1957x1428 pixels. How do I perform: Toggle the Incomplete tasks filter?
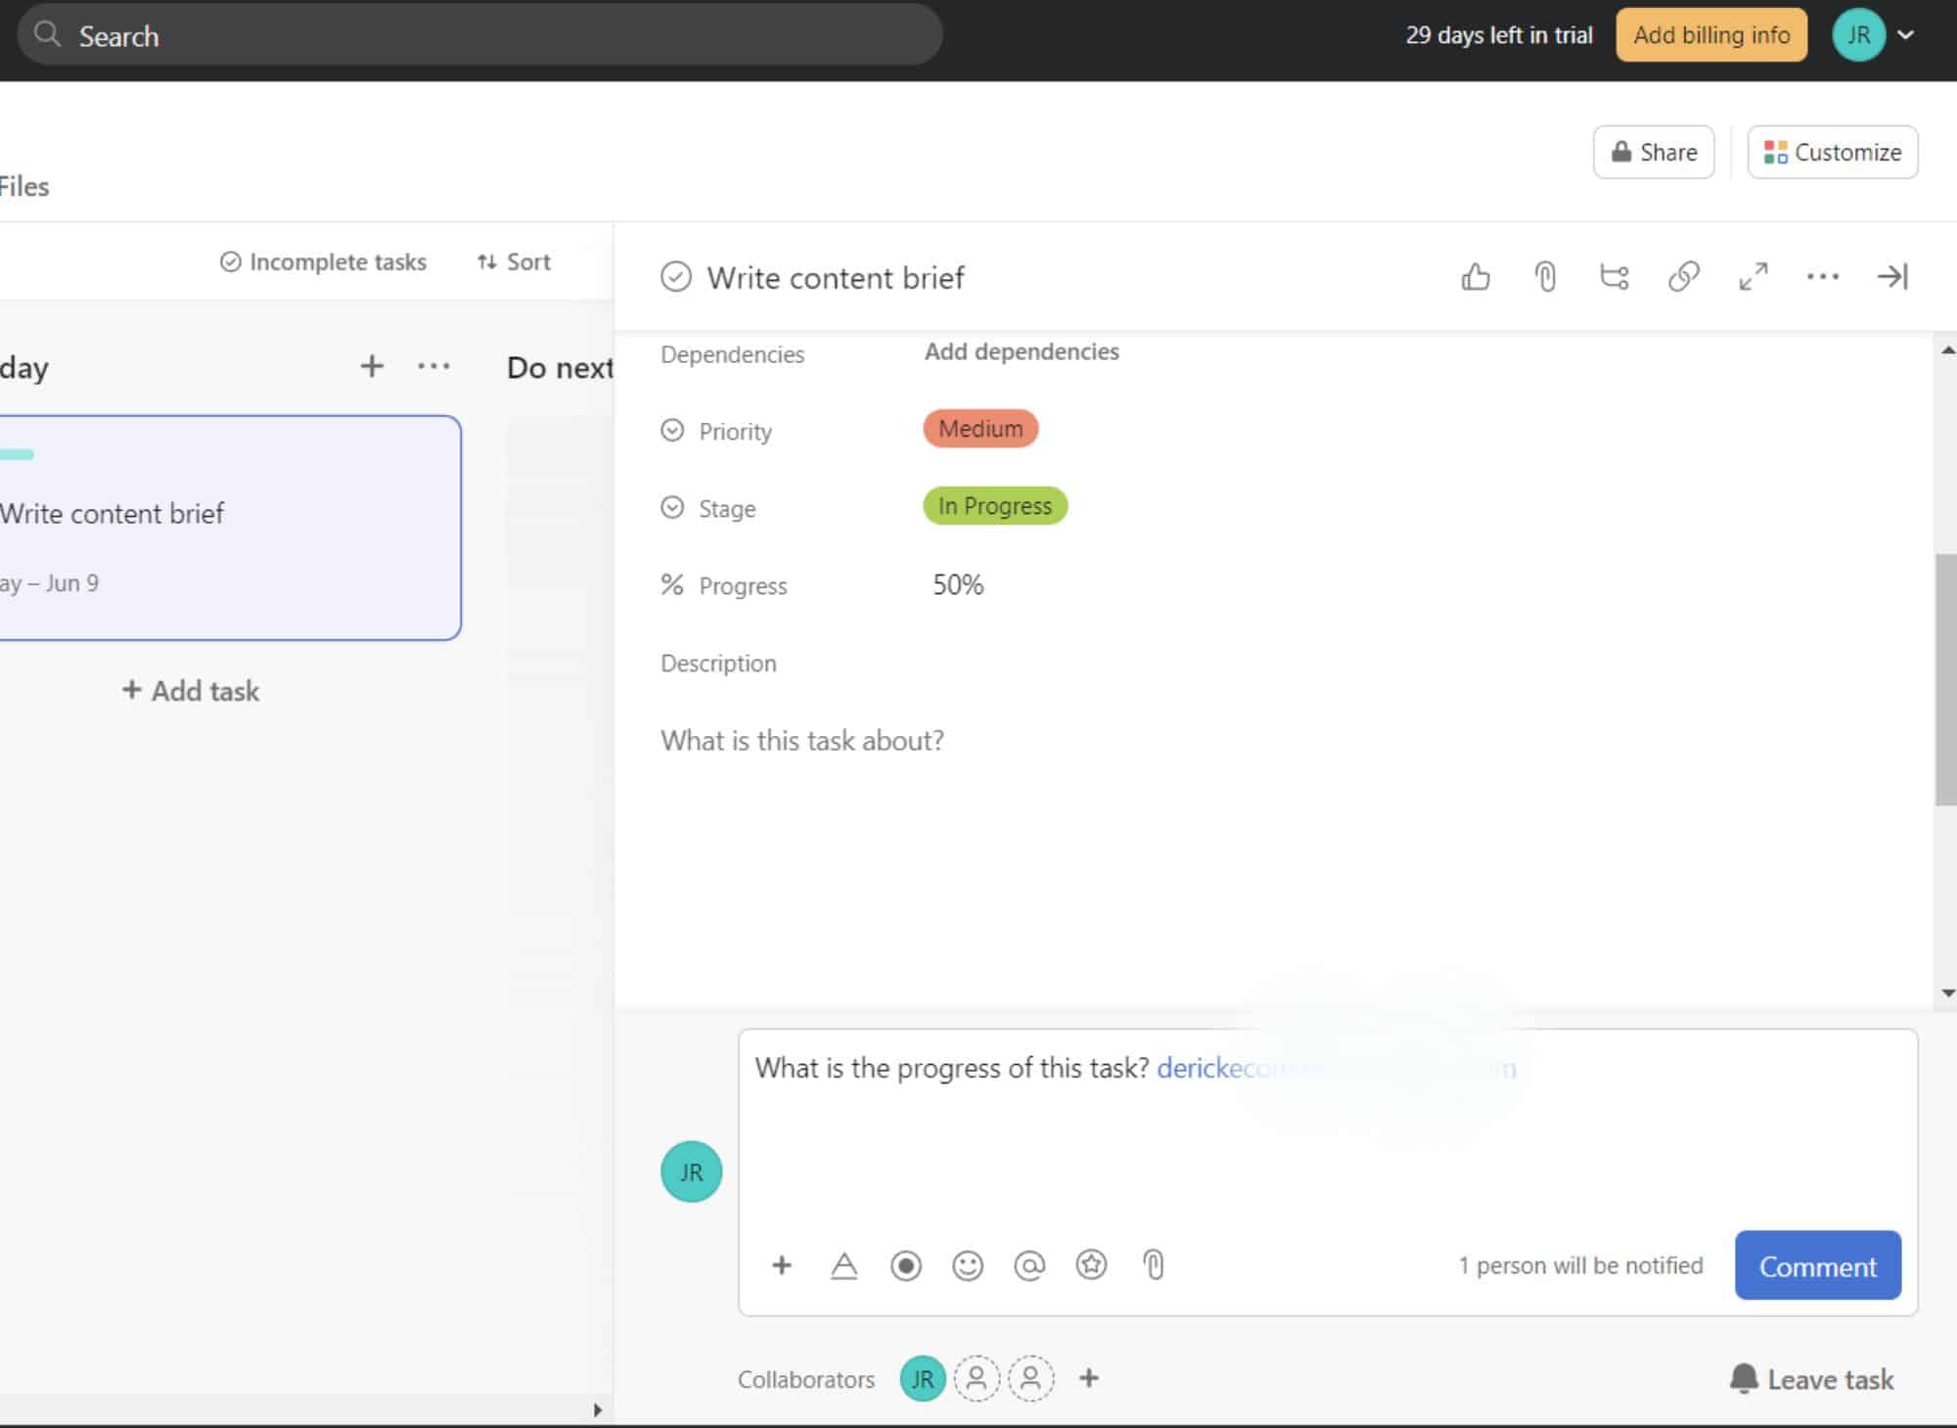tap(324, 262)
